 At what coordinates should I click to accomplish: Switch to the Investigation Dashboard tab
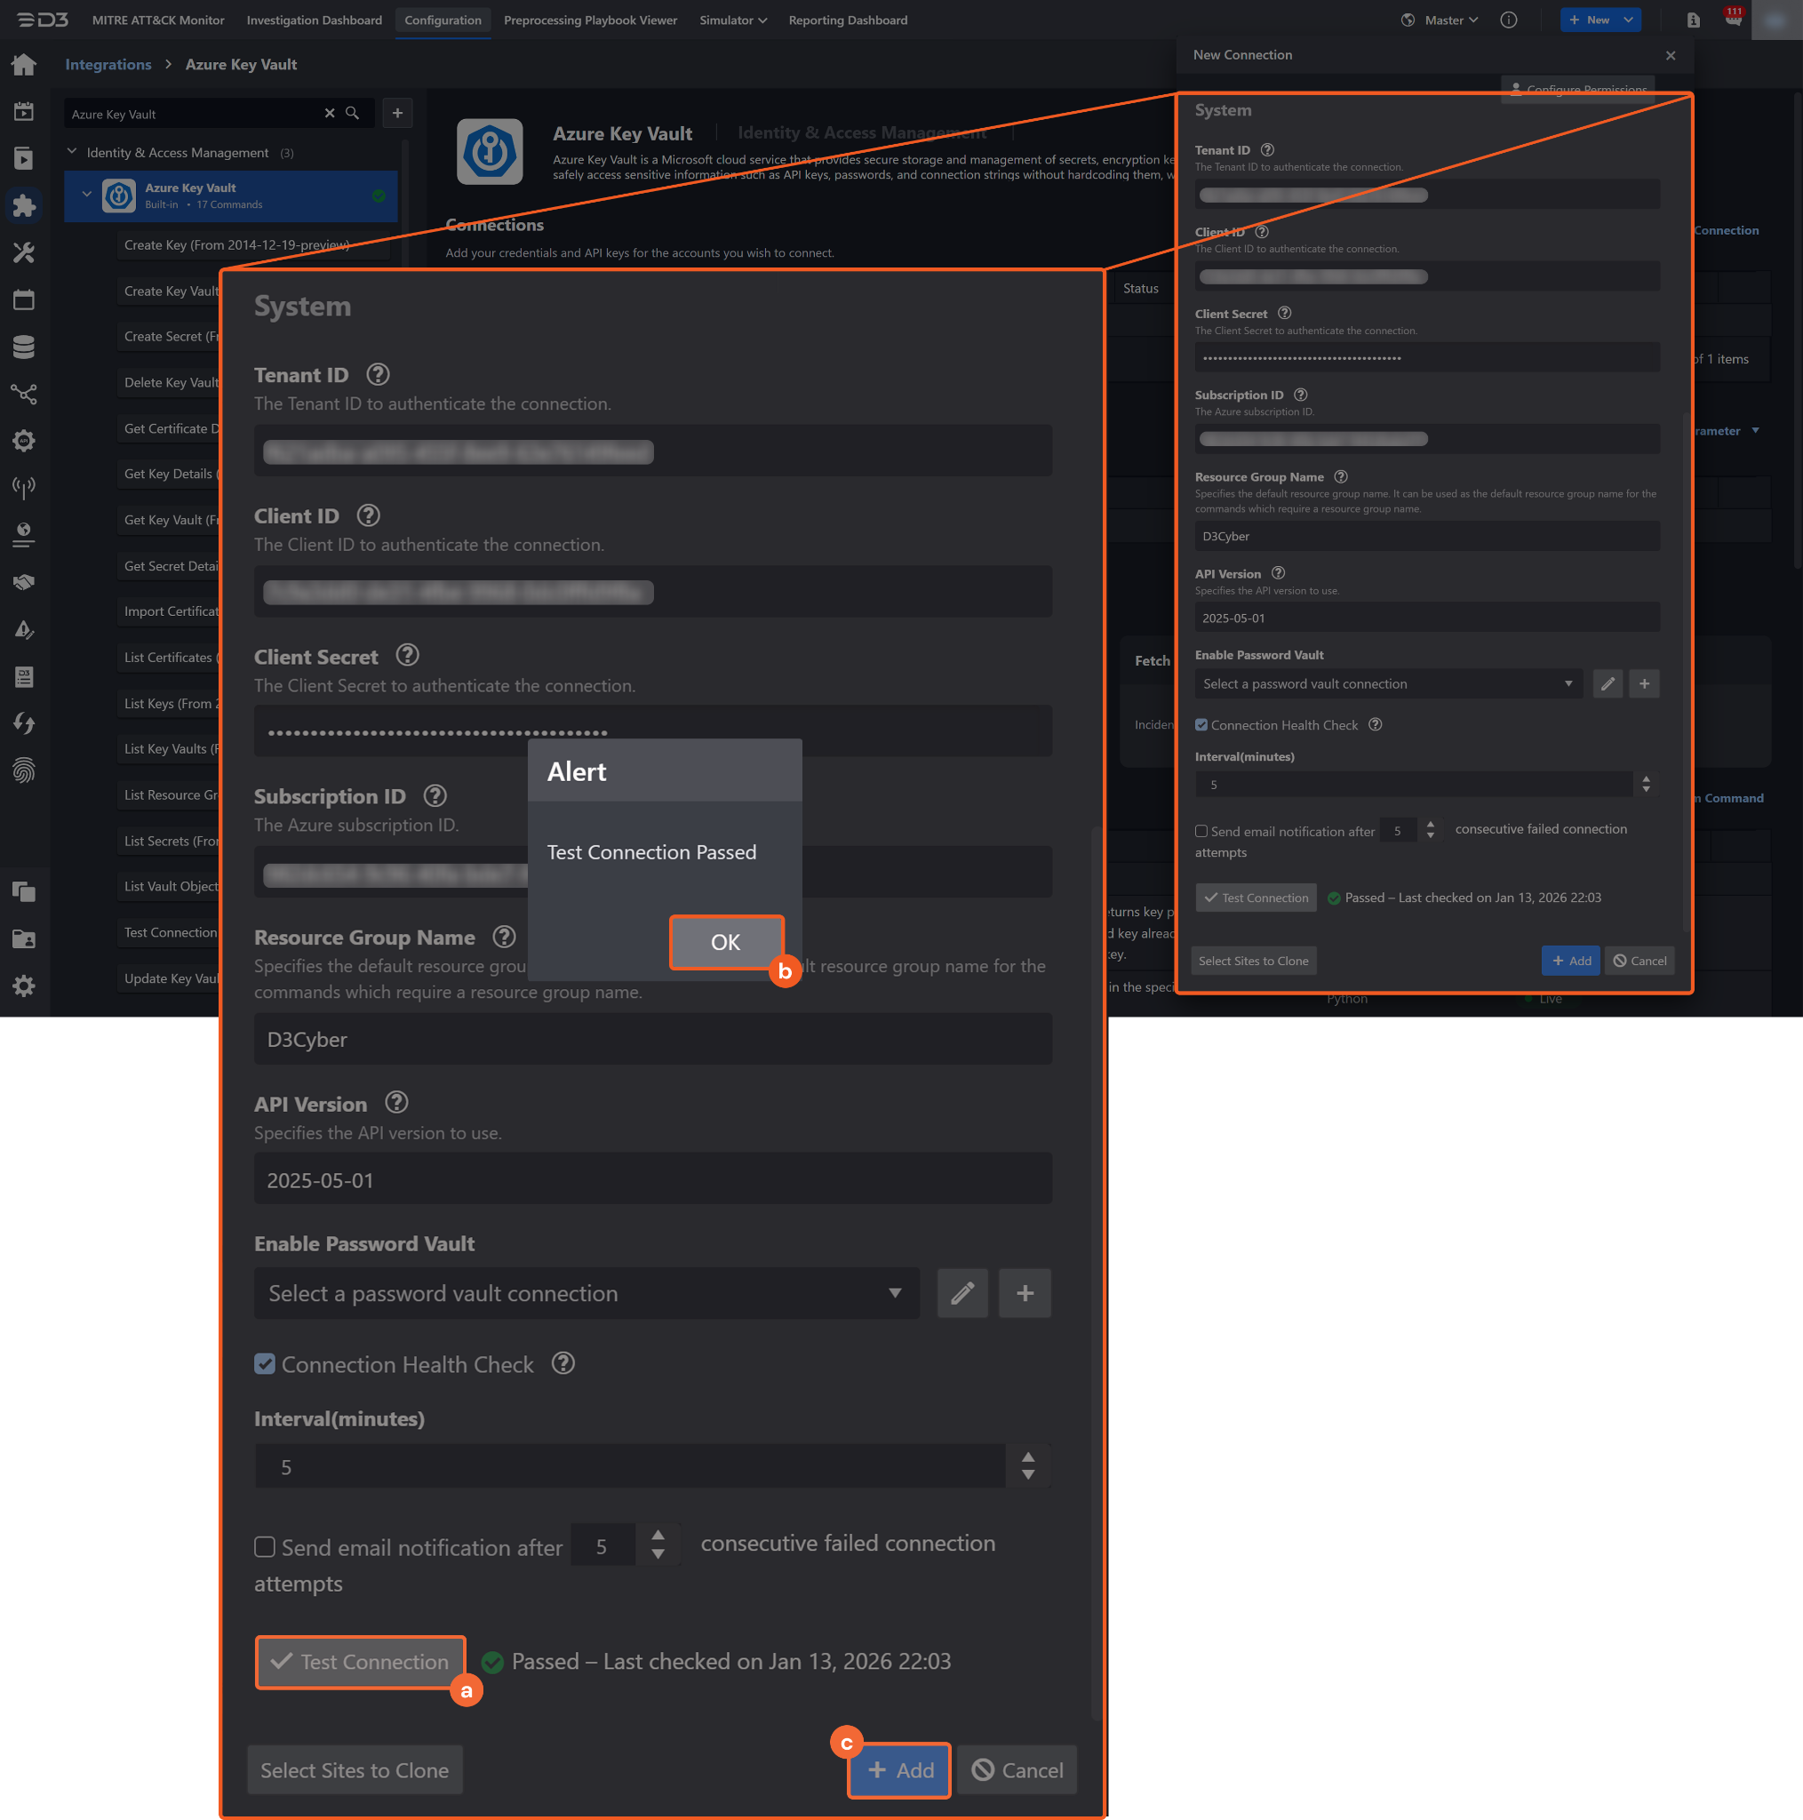coord(314,20)
